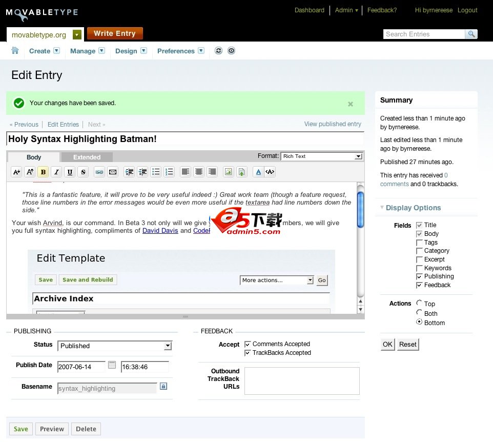This screenshot has height=442, width=493.
Task: Insert a numbered list
Action: 169,172
